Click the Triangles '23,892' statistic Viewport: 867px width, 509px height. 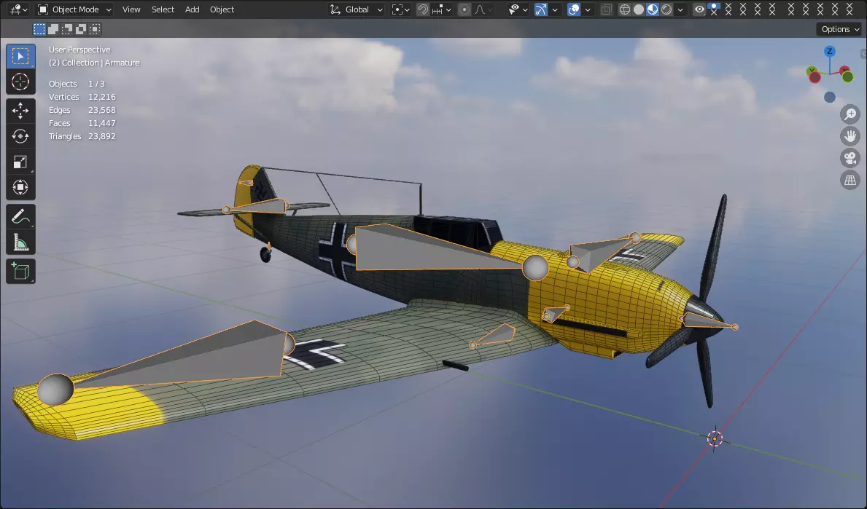102,136
